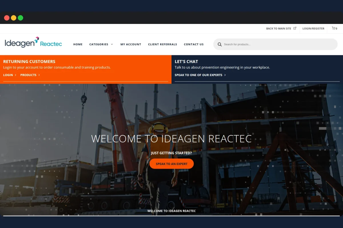Click the Just Getting Started? text
This screenshot has width=343, height=228.
(171, 153)
